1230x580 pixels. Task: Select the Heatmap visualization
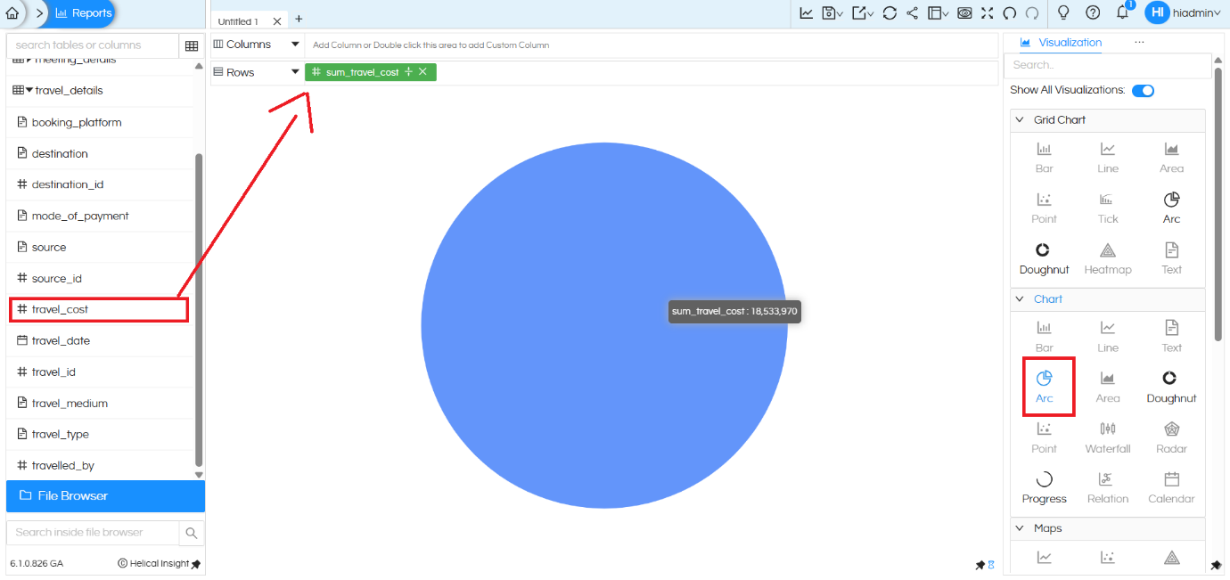point(1108,257)
